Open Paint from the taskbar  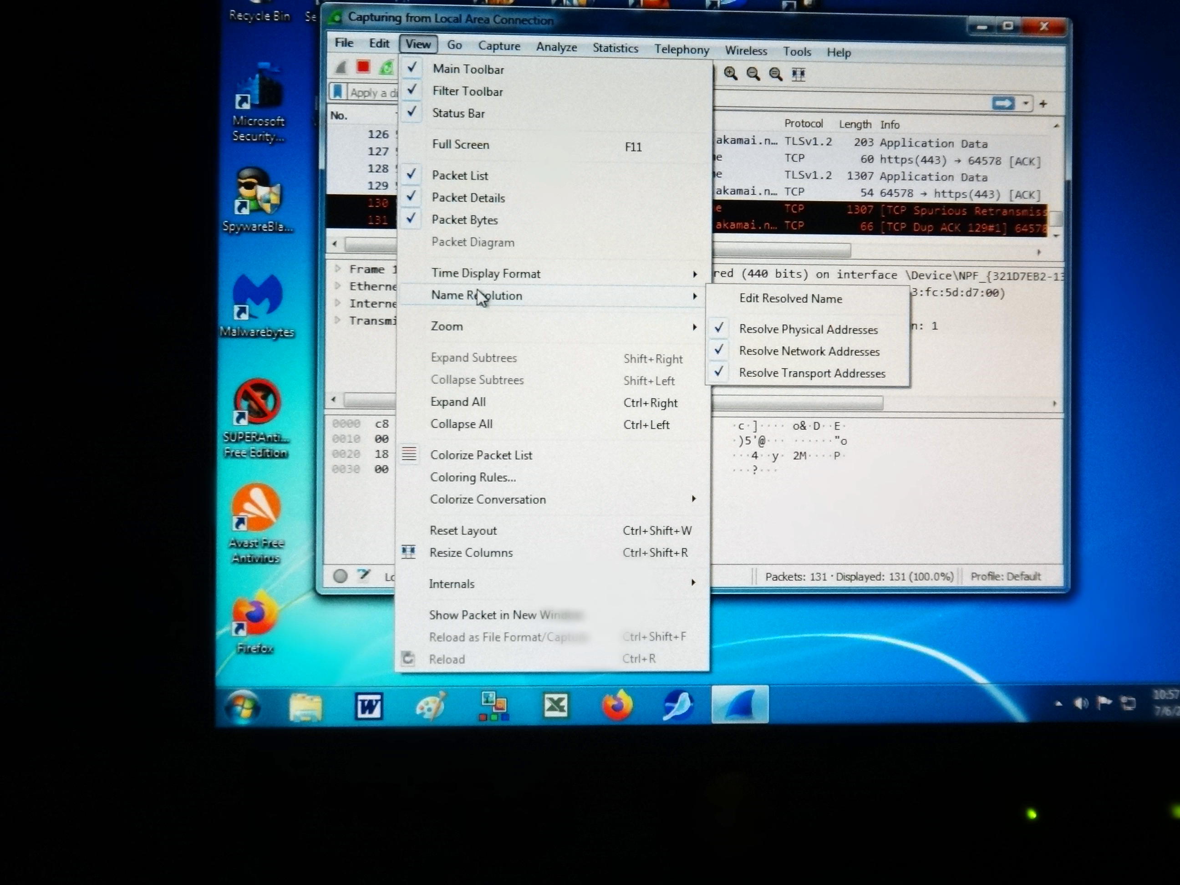[431, 706]
